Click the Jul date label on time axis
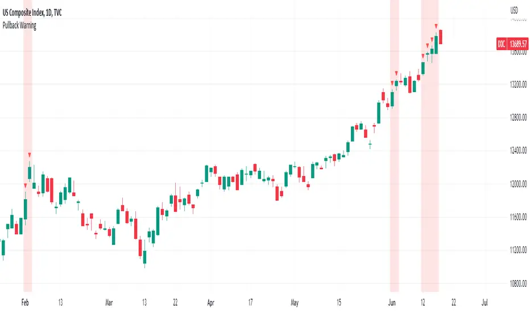Viewport: 530px width, 313px height. pos(485,302)
